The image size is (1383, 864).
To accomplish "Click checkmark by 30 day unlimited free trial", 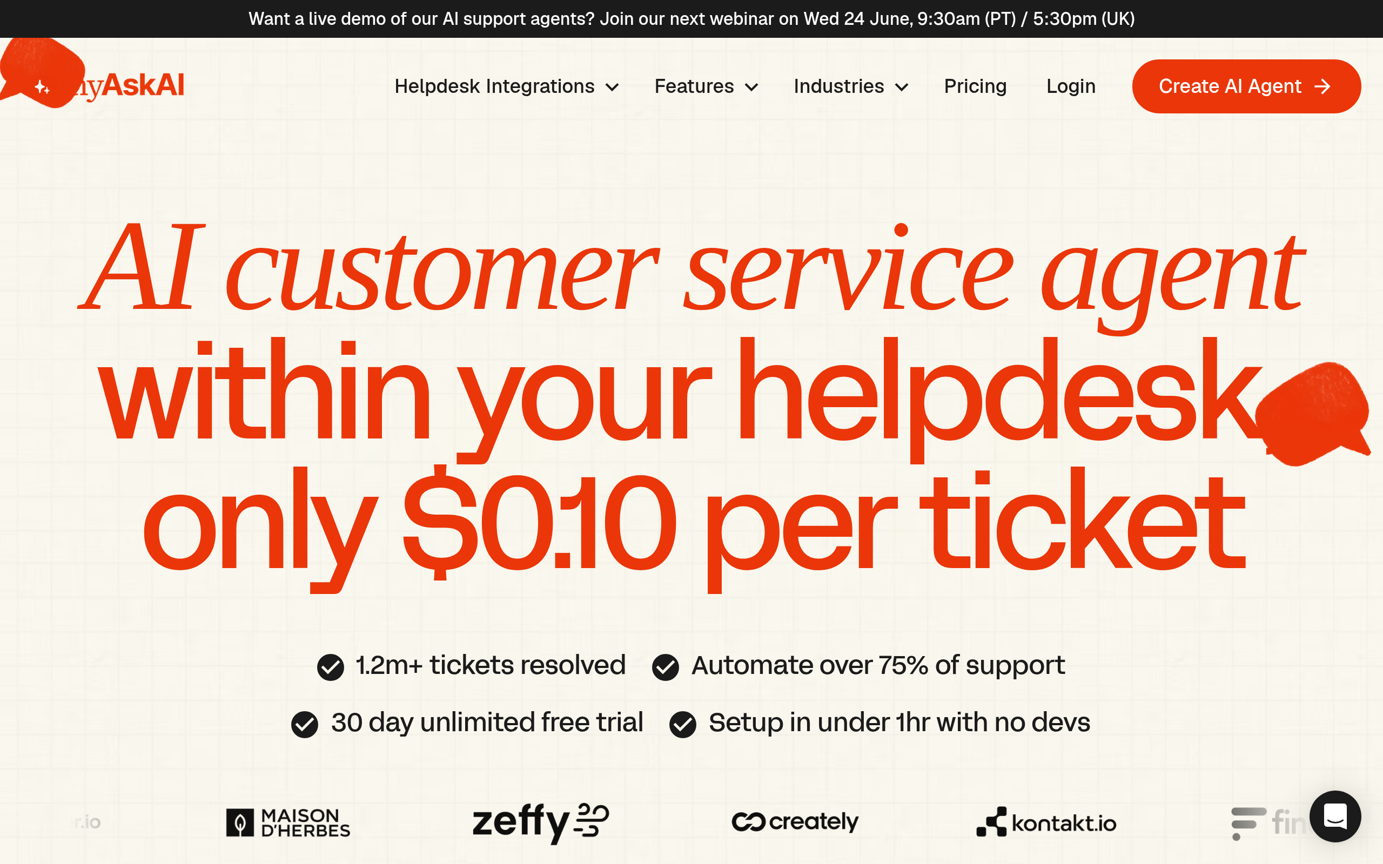I will coord(305,725).
